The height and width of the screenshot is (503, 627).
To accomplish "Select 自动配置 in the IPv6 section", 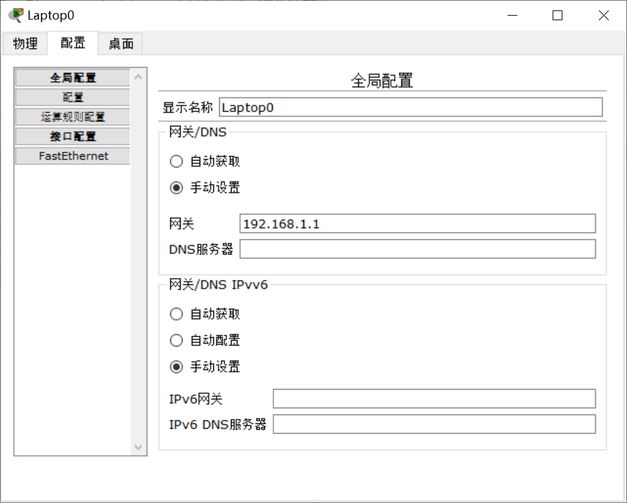I will (176, 340).
